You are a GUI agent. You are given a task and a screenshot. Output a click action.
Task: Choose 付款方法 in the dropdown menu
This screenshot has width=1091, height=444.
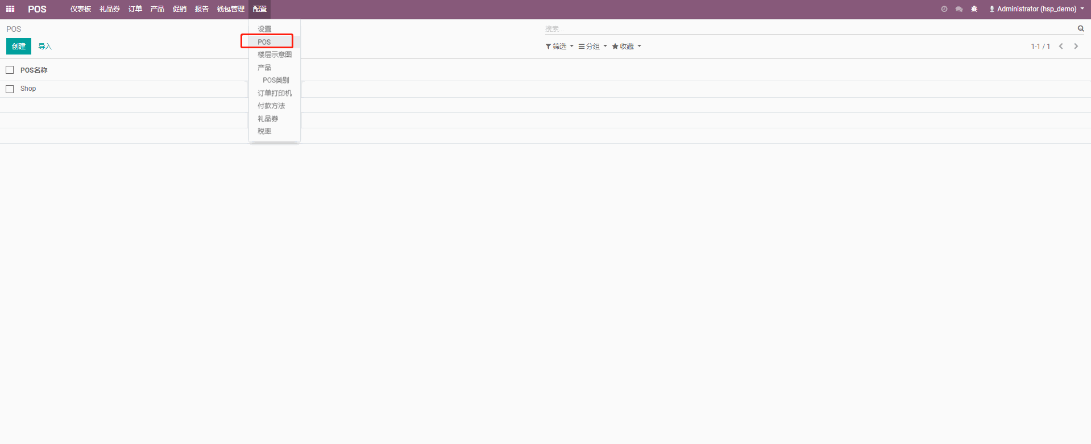tap(271, 106)
